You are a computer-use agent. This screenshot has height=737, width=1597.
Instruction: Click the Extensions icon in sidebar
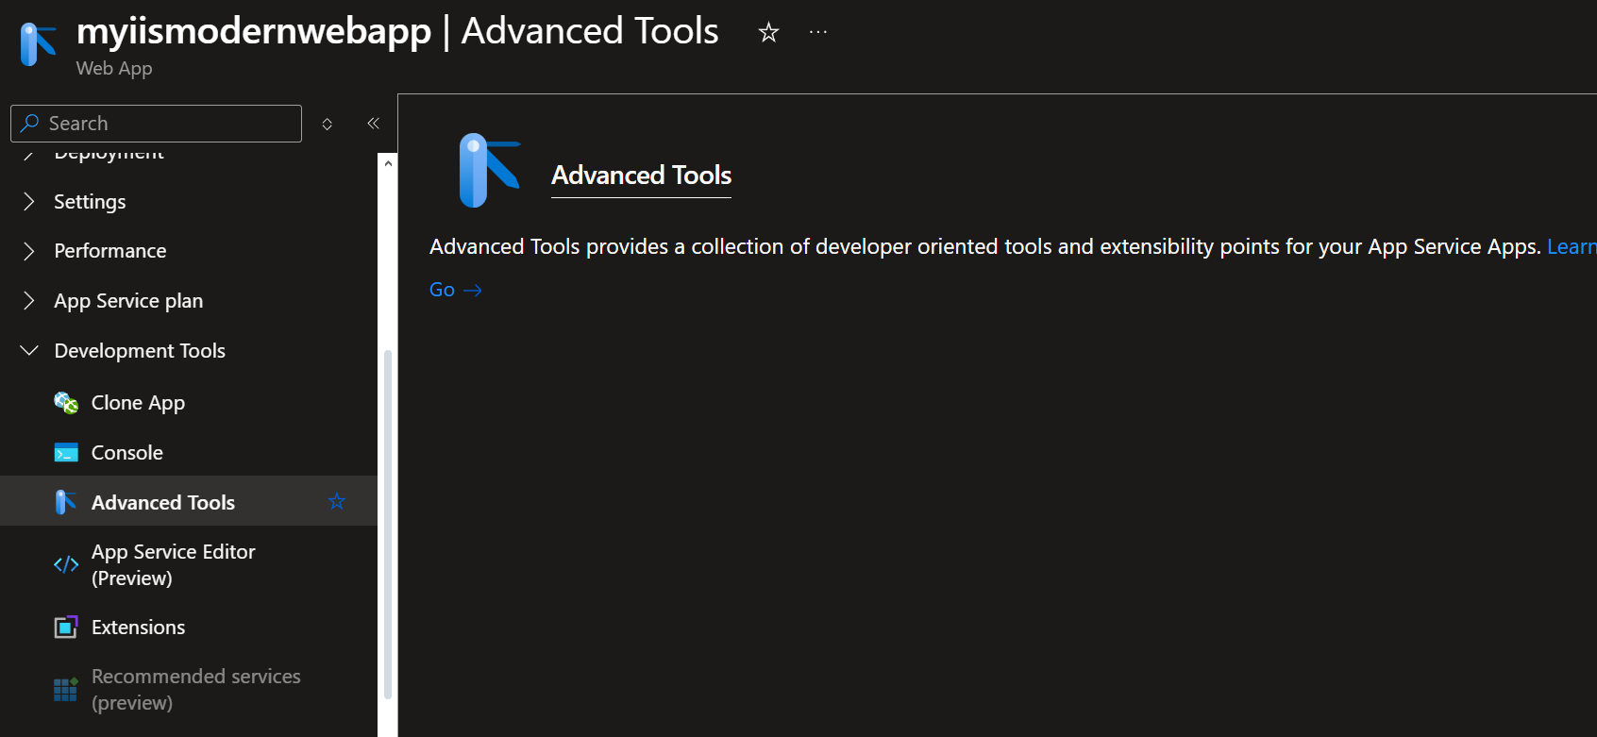[x=66, y=628]
